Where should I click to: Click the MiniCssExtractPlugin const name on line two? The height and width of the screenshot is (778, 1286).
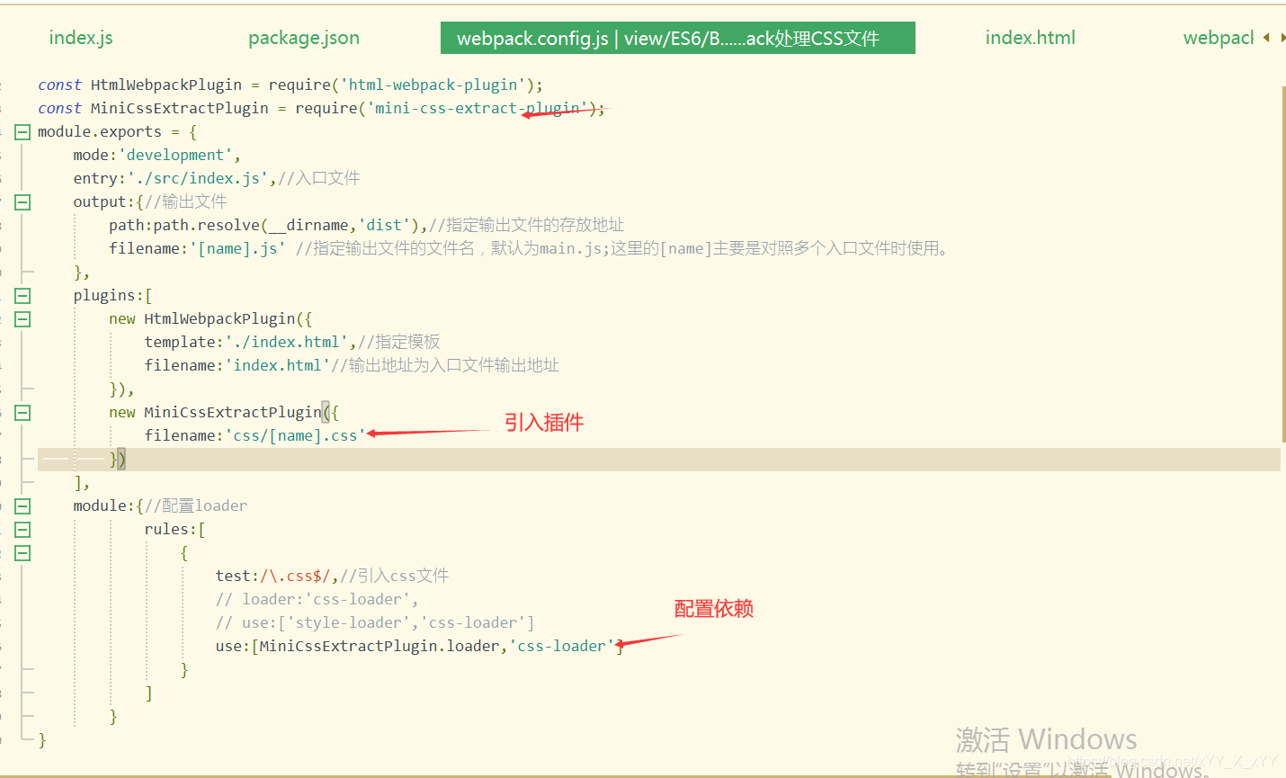[x=179, y=108]
